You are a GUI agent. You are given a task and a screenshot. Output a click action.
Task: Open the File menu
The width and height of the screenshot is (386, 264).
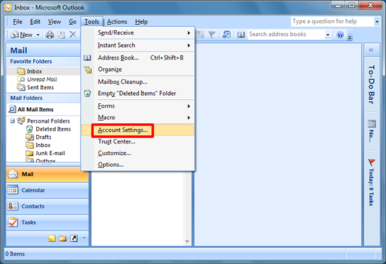pos(17,21)
